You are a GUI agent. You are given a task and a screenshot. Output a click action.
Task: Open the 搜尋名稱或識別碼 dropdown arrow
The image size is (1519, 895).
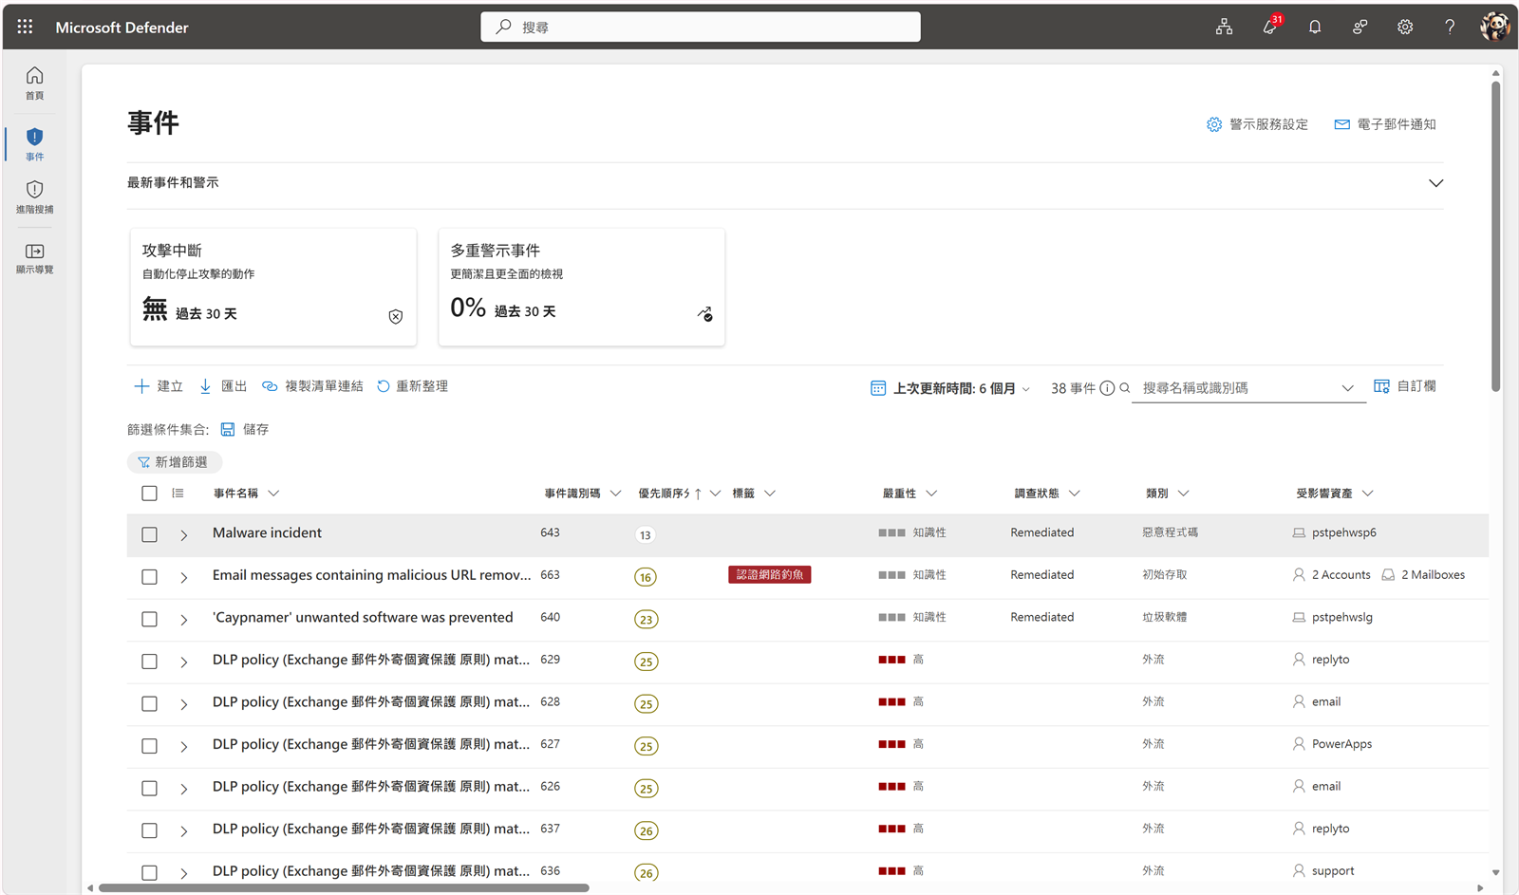point(1347,388)
